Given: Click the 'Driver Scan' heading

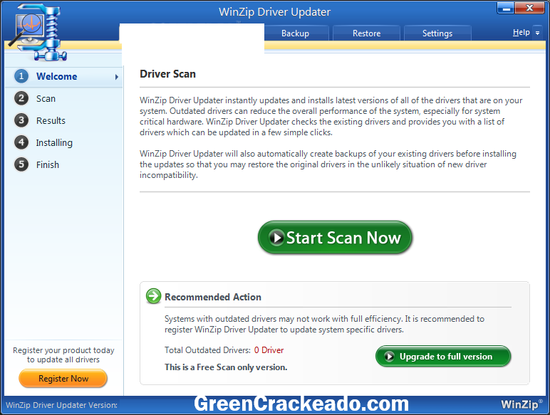Looking at the screenshot, I should [167, 74].
